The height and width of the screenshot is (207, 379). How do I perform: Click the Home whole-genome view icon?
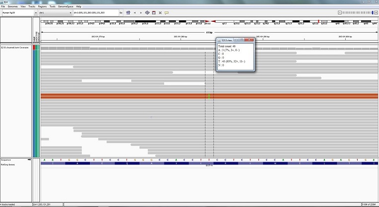point(128,12)
